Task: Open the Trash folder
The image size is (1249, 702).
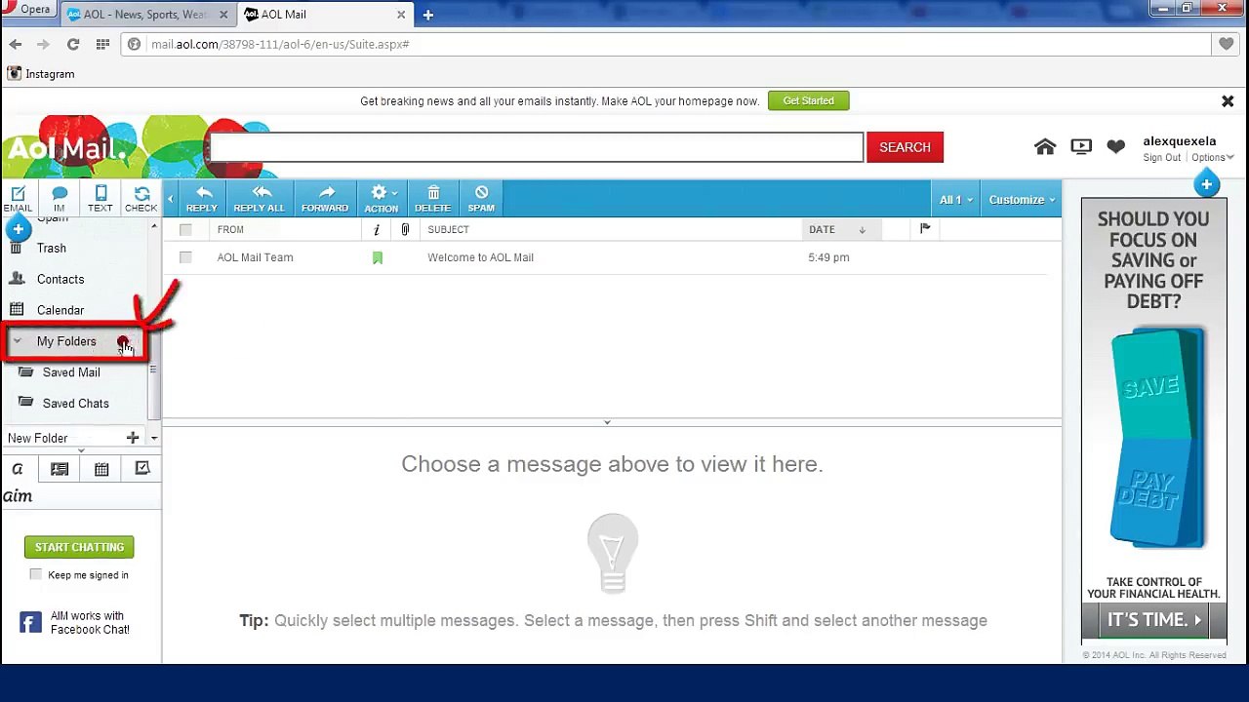Action: coord(51,249)
